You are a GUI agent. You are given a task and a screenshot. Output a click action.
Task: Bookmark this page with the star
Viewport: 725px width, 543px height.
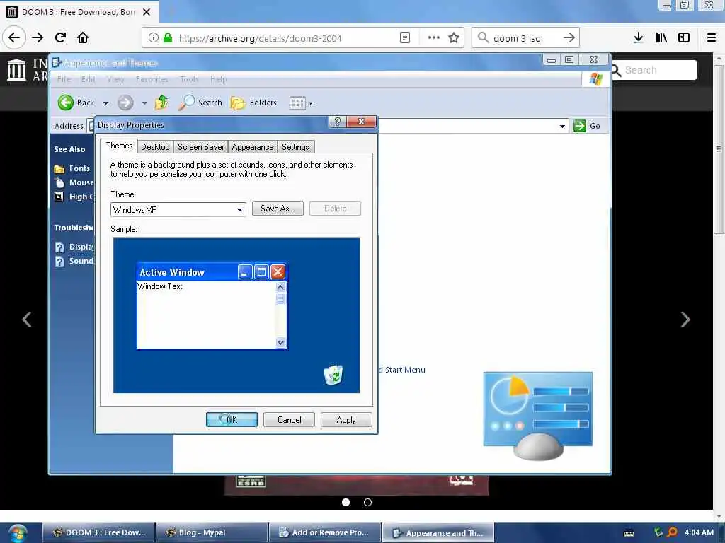(x=454, y=38)
